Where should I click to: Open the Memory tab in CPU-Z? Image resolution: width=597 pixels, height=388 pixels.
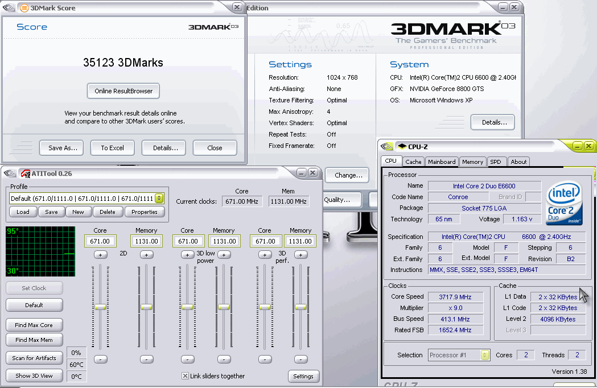coord(472,162)
